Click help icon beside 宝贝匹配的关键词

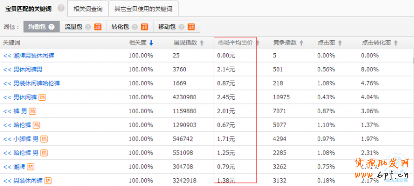coord(61,8)
